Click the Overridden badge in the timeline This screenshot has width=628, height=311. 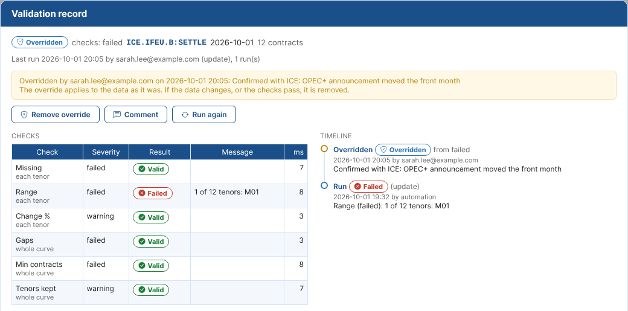point(403,150)
